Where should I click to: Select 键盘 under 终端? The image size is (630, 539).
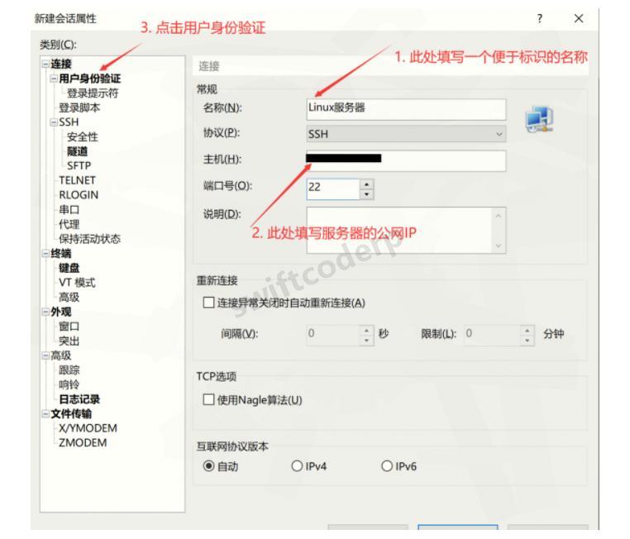point(69,268)
